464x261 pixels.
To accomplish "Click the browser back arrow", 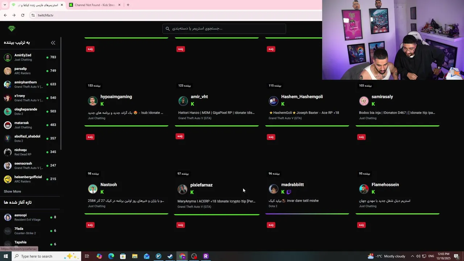I will tap(5, 15).
